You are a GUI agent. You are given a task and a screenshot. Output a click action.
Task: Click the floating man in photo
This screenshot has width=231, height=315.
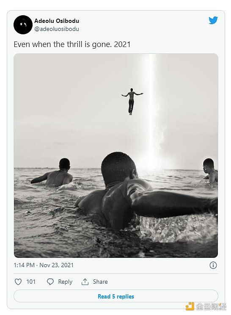pos(132,101)
